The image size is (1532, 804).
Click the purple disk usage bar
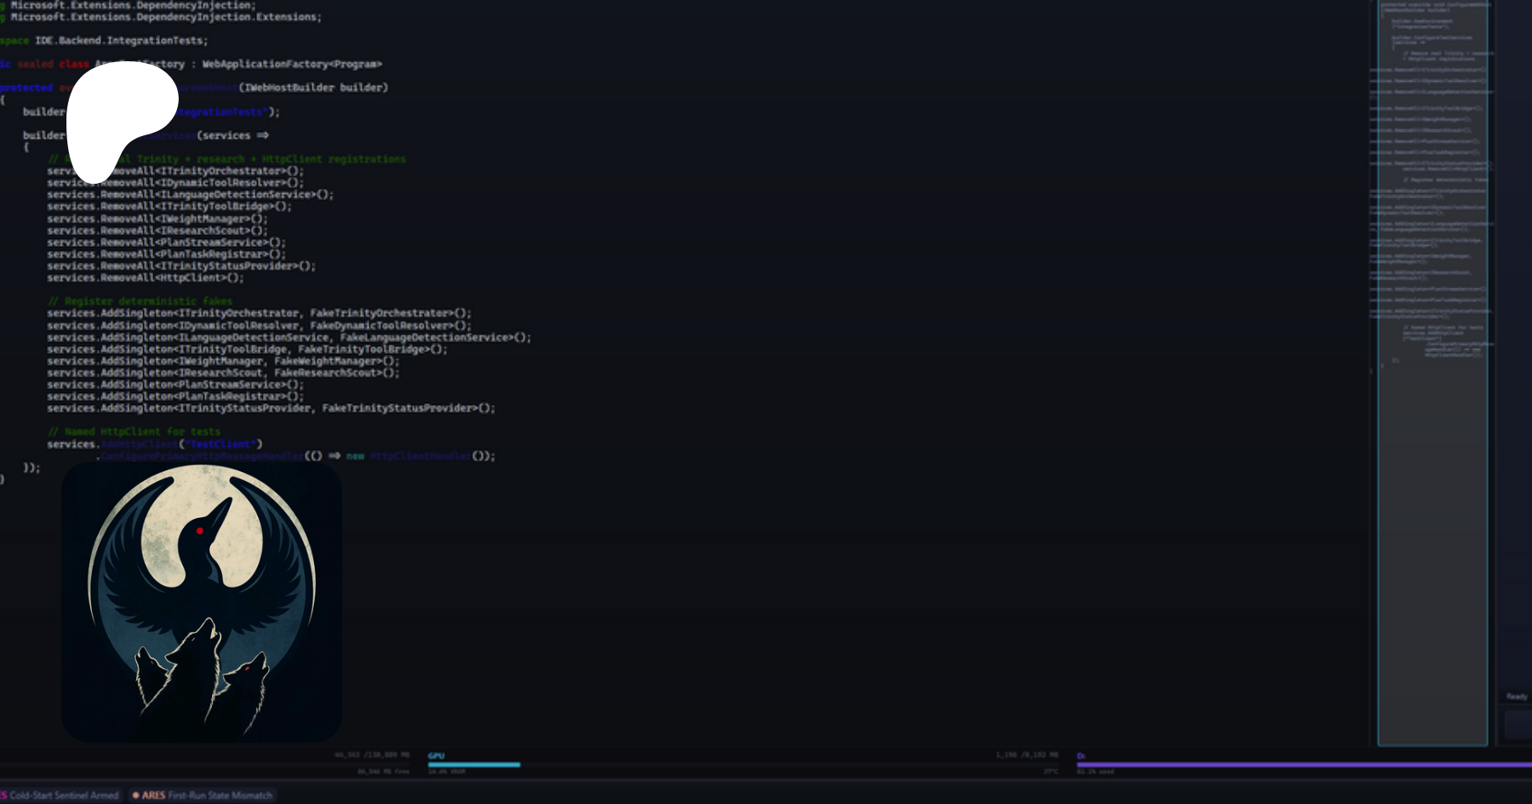pos(1302,765)
